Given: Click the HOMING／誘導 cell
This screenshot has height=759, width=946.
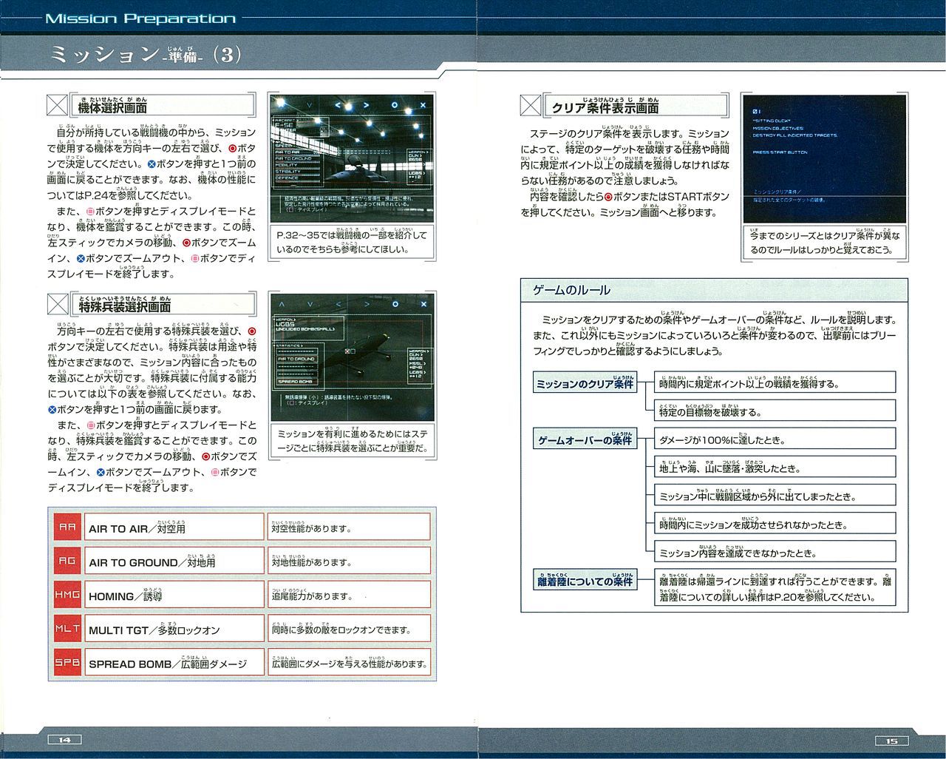Looking at the screenshot, I should [174, 595].
